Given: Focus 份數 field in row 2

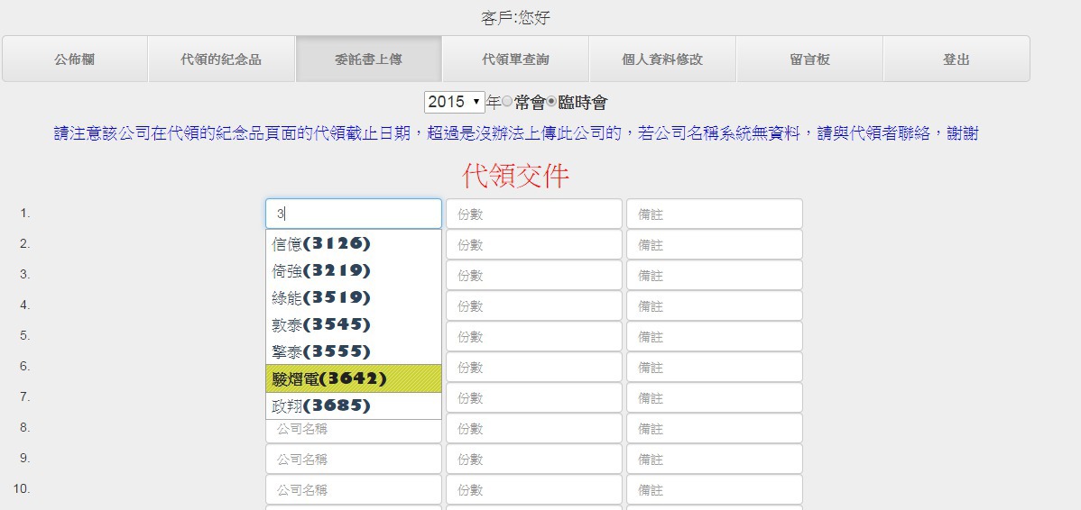Looking at the screenshot, I should click(534, 244).
